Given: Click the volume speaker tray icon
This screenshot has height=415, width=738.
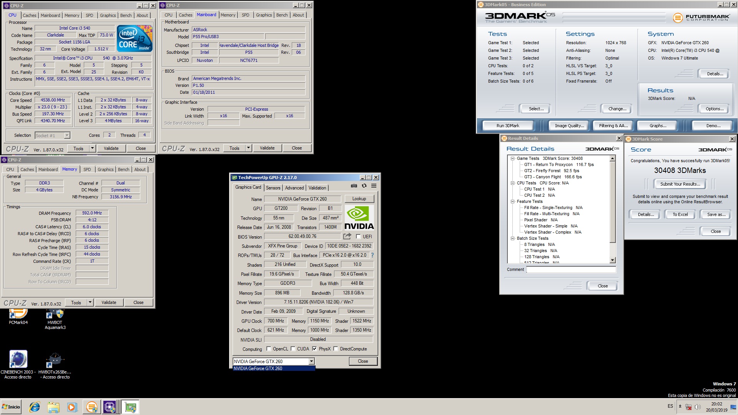Looking at the screenshot, I should coord(698,407).
